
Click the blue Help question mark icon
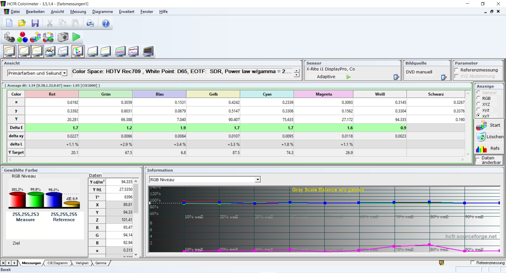106,23
